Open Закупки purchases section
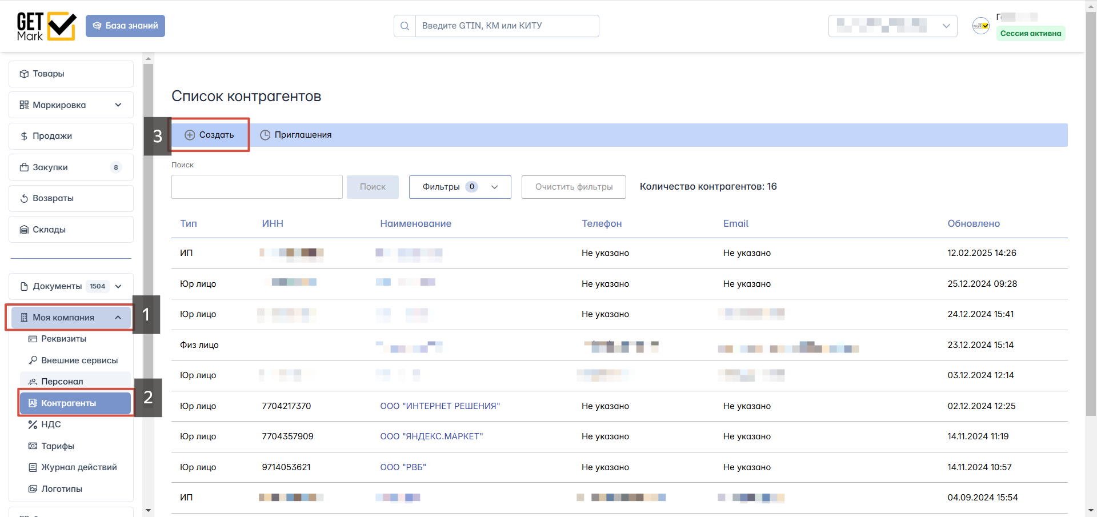The image size is (1097, 517). tap(71, 167)
